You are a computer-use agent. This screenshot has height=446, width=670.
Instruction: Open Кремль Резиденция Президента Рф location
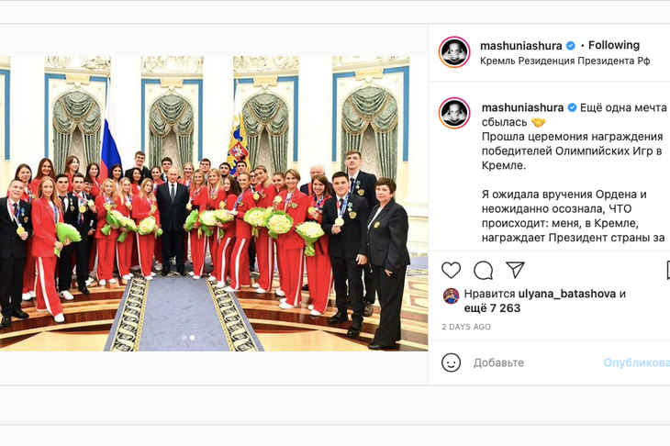click(x=564, y=61)
